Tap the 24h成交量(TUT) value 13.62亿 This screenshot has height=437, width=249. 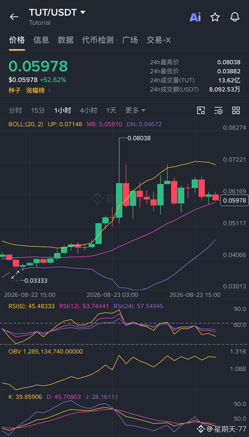point(229,80)
